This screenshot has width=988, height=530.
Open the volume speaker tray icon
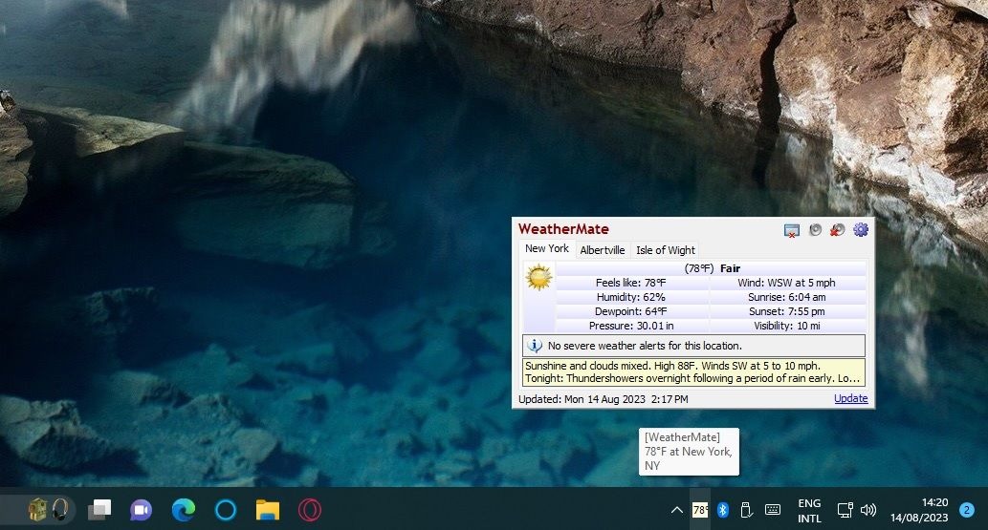click(868, 510)
